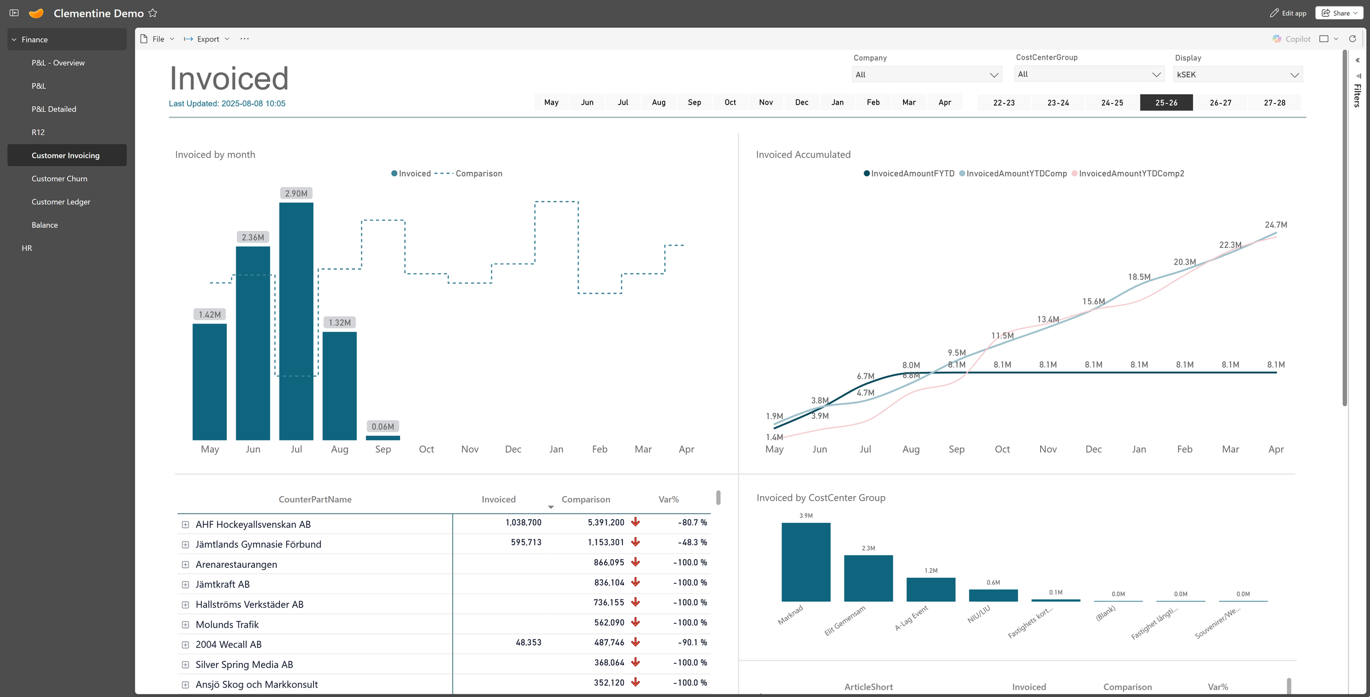1370x697 pixels.
Task: Expand the AHF Hockeyallsvenskan AB row
Action: [185, 525]
